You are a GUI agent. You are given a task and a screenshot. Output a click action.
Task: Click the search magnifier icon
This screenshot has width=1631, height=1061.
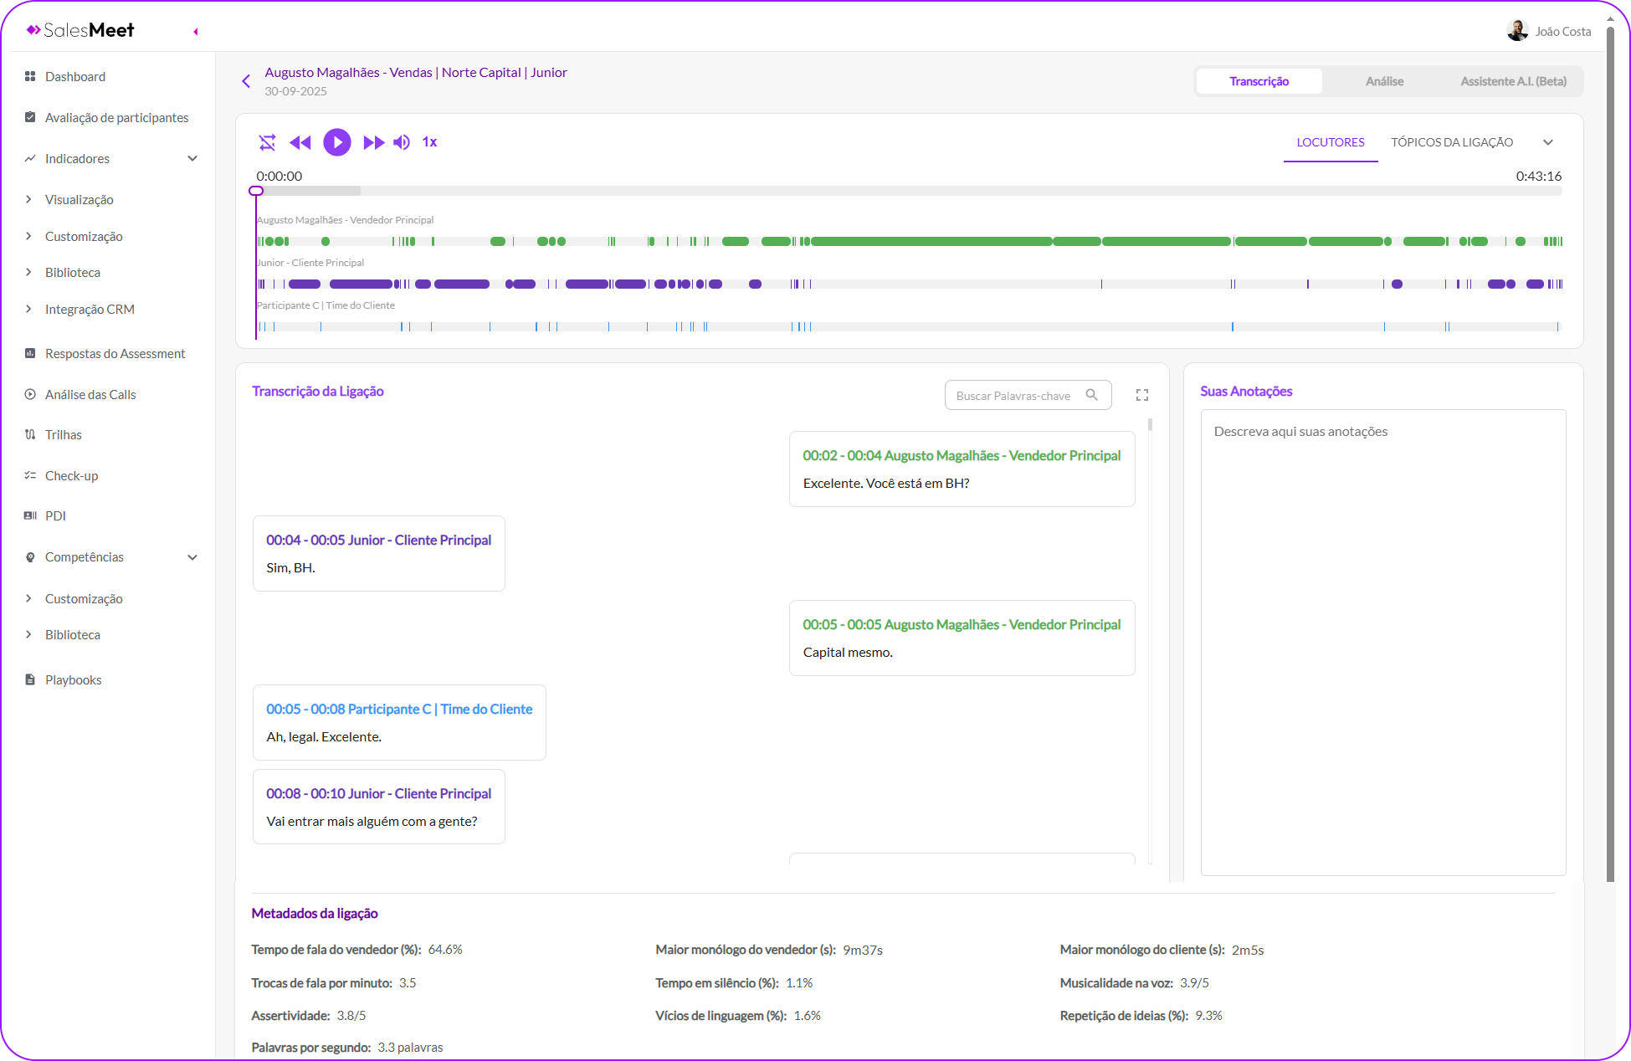click(x=1091, y=395)
